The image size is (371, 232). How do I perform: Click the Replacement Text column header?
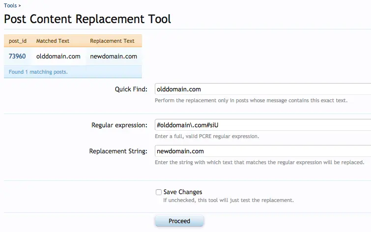112,41
